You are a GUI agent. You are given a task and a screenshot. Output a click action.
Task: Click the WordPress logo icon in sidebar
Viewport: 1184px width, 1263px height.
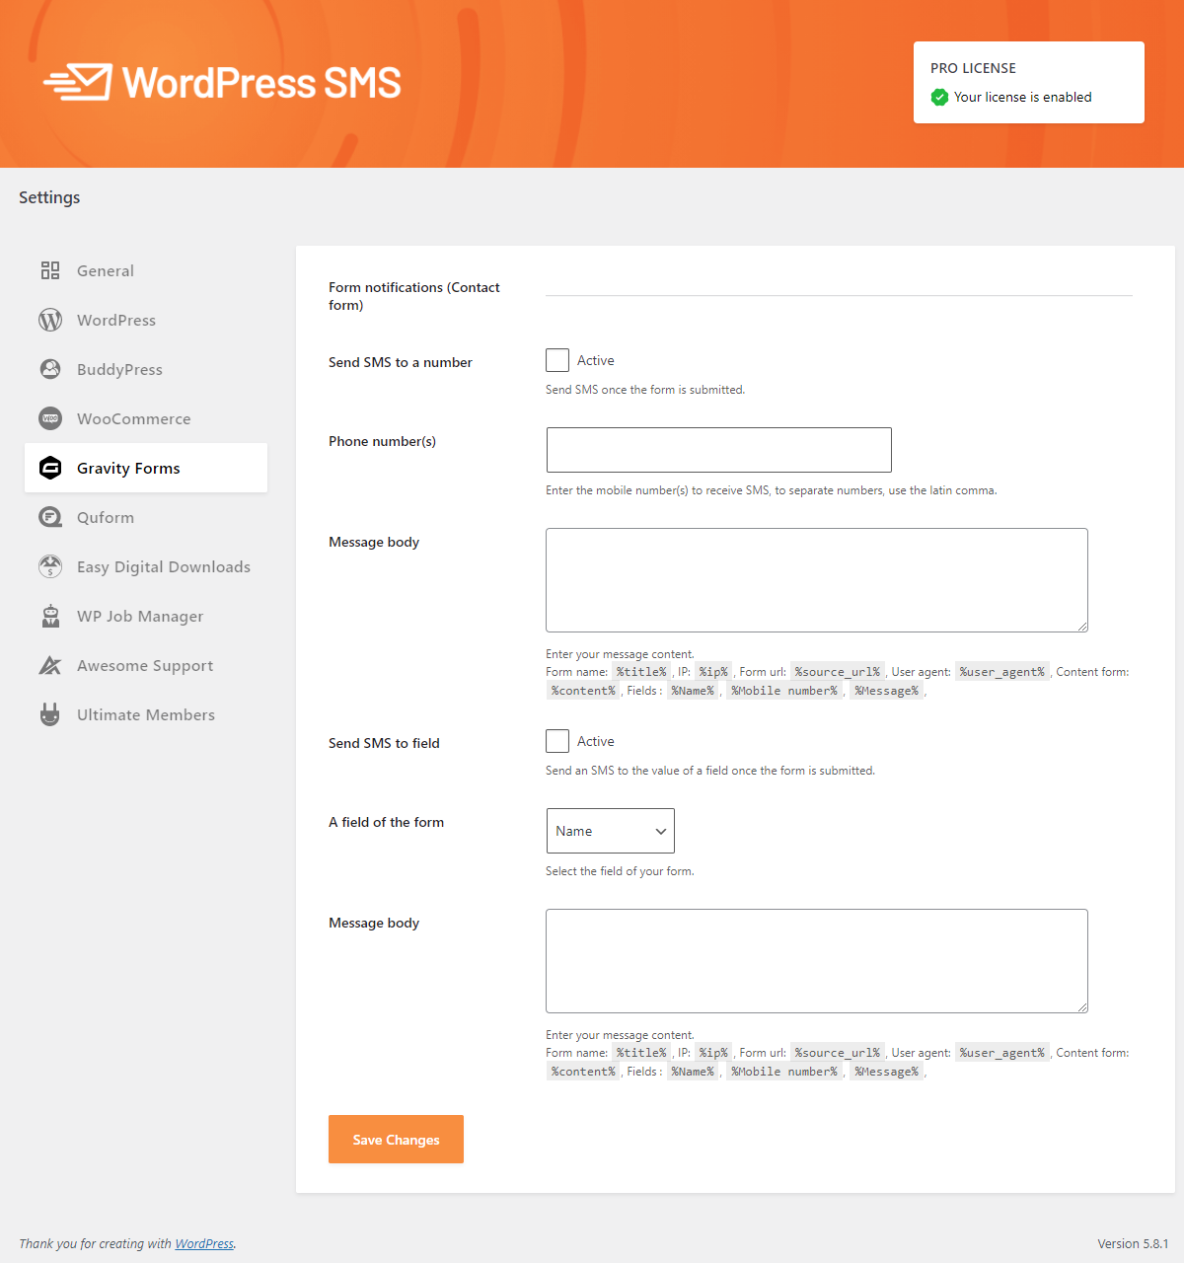(50, 320)
